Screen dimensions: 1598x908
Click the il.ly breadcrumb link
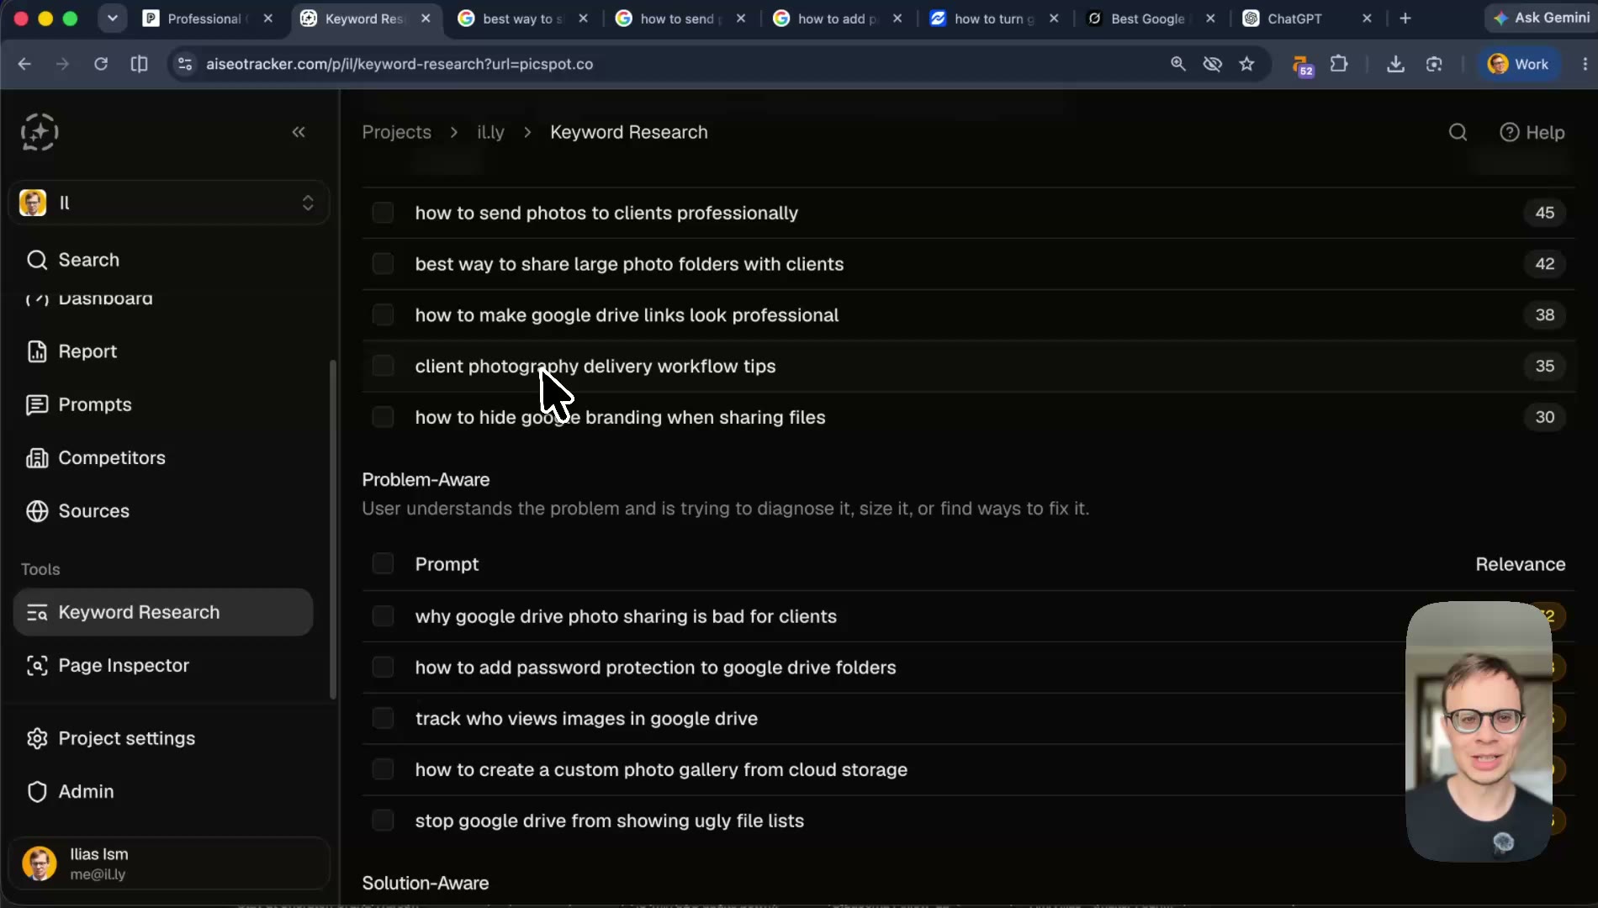[490, 132]
